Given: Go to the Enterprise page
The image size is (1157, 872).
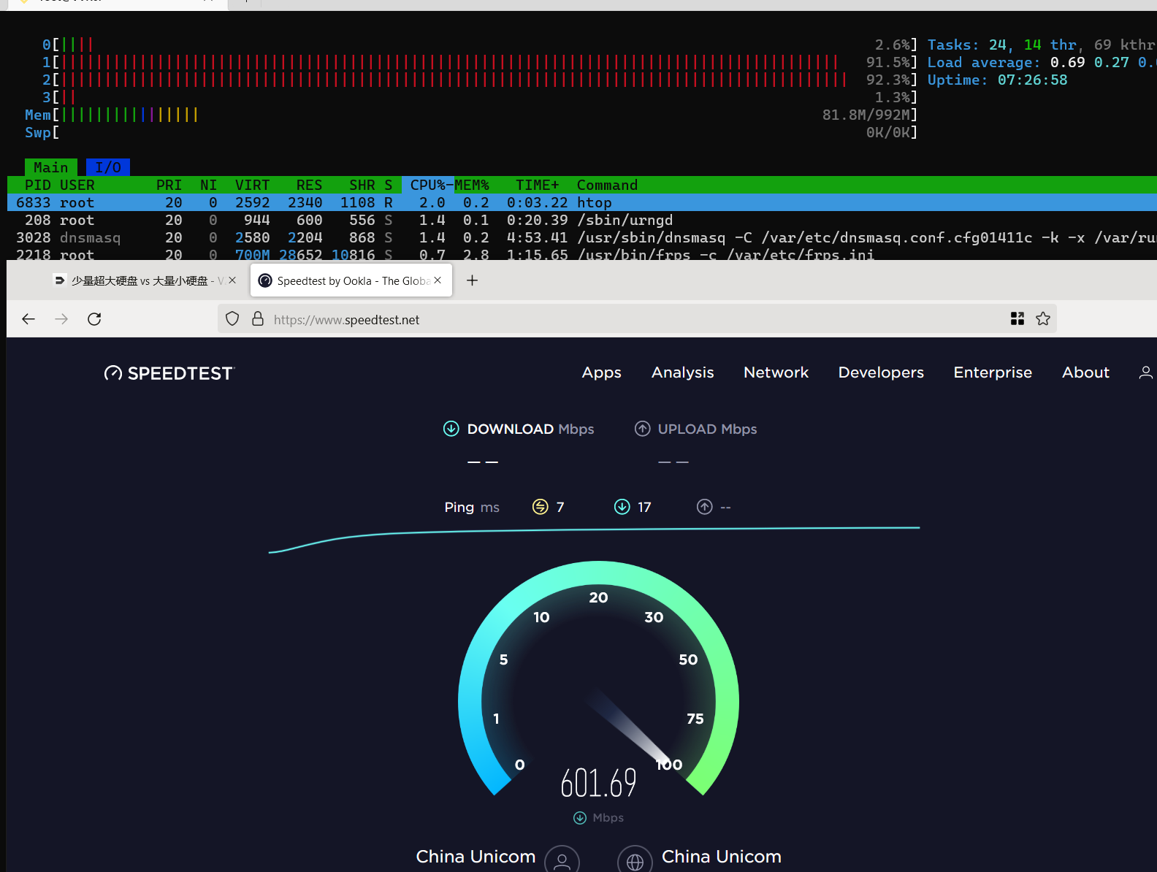Looking at the screenshot, I should [x=992, y=372].
